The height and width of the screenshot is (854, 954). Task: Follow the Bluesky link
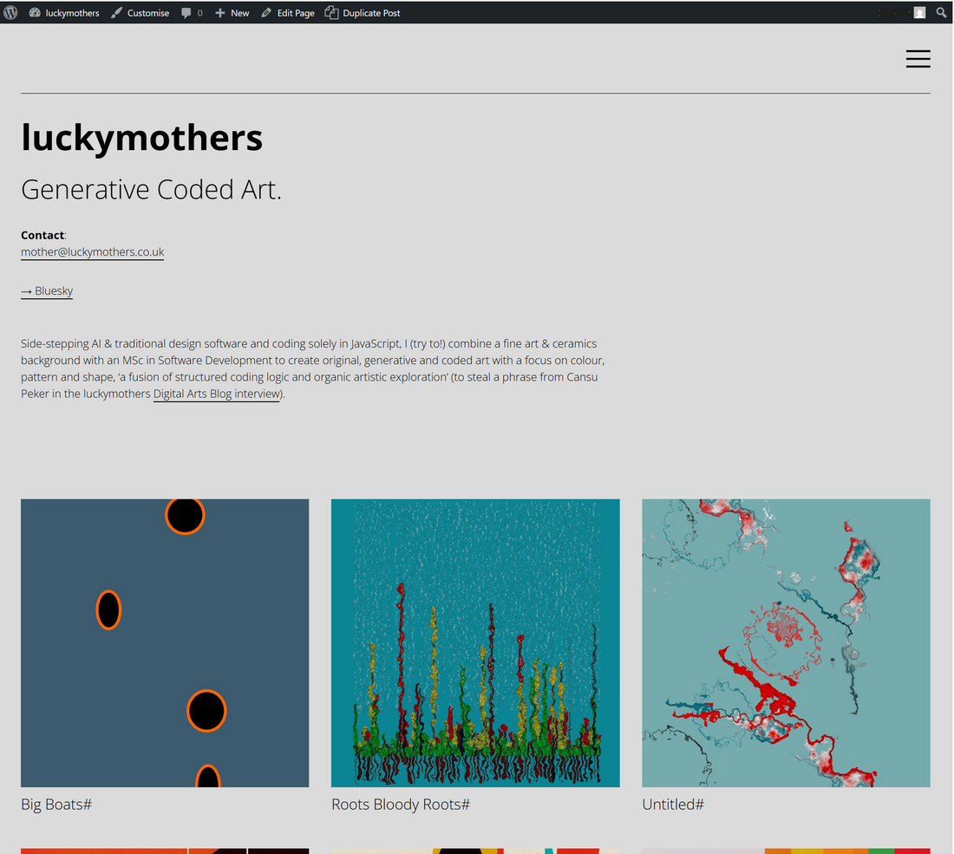click(47, 290)
